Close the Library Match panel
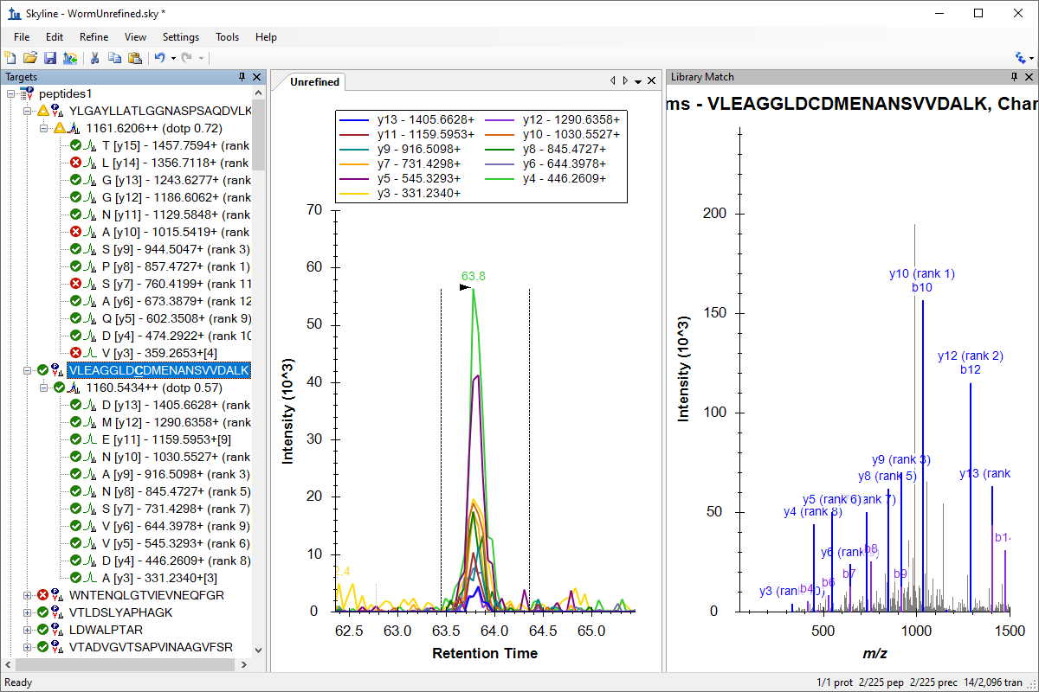This screenshot has width=1039, height=692. (1029, 77)
